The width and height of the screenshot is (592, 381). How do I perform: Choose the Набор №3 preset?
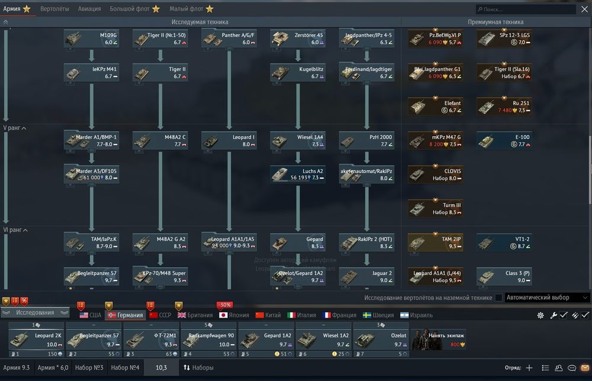click(89, 367)
